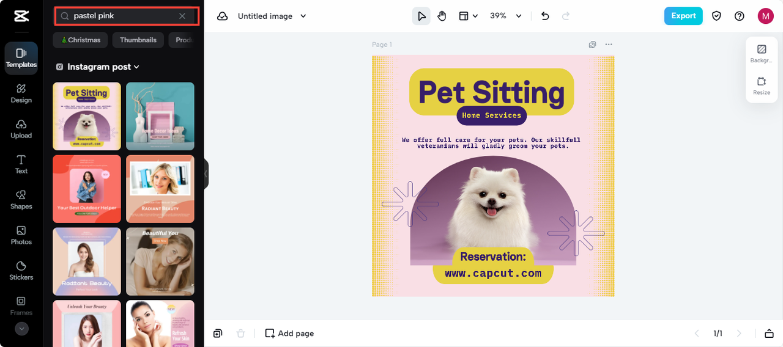The image size is (783, 347).
Task: Choose the Unleash Your Beauty template
Action: pos(87,323)
